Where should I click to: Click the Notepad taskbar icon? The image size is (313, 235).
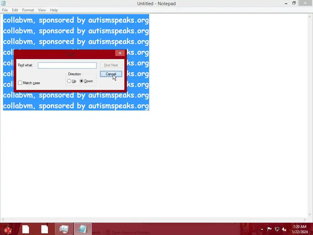pos(83,229)
